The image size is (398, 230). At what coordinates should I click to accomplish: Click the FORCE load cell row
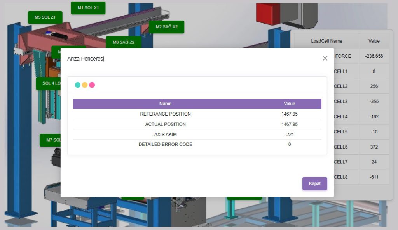point(343,56)
